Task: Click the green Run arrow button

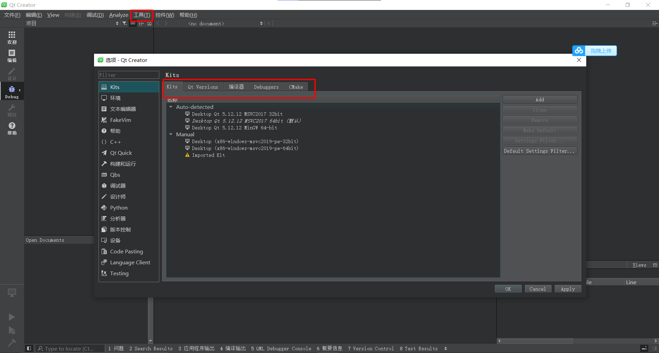Action: (x=12, y=317)
